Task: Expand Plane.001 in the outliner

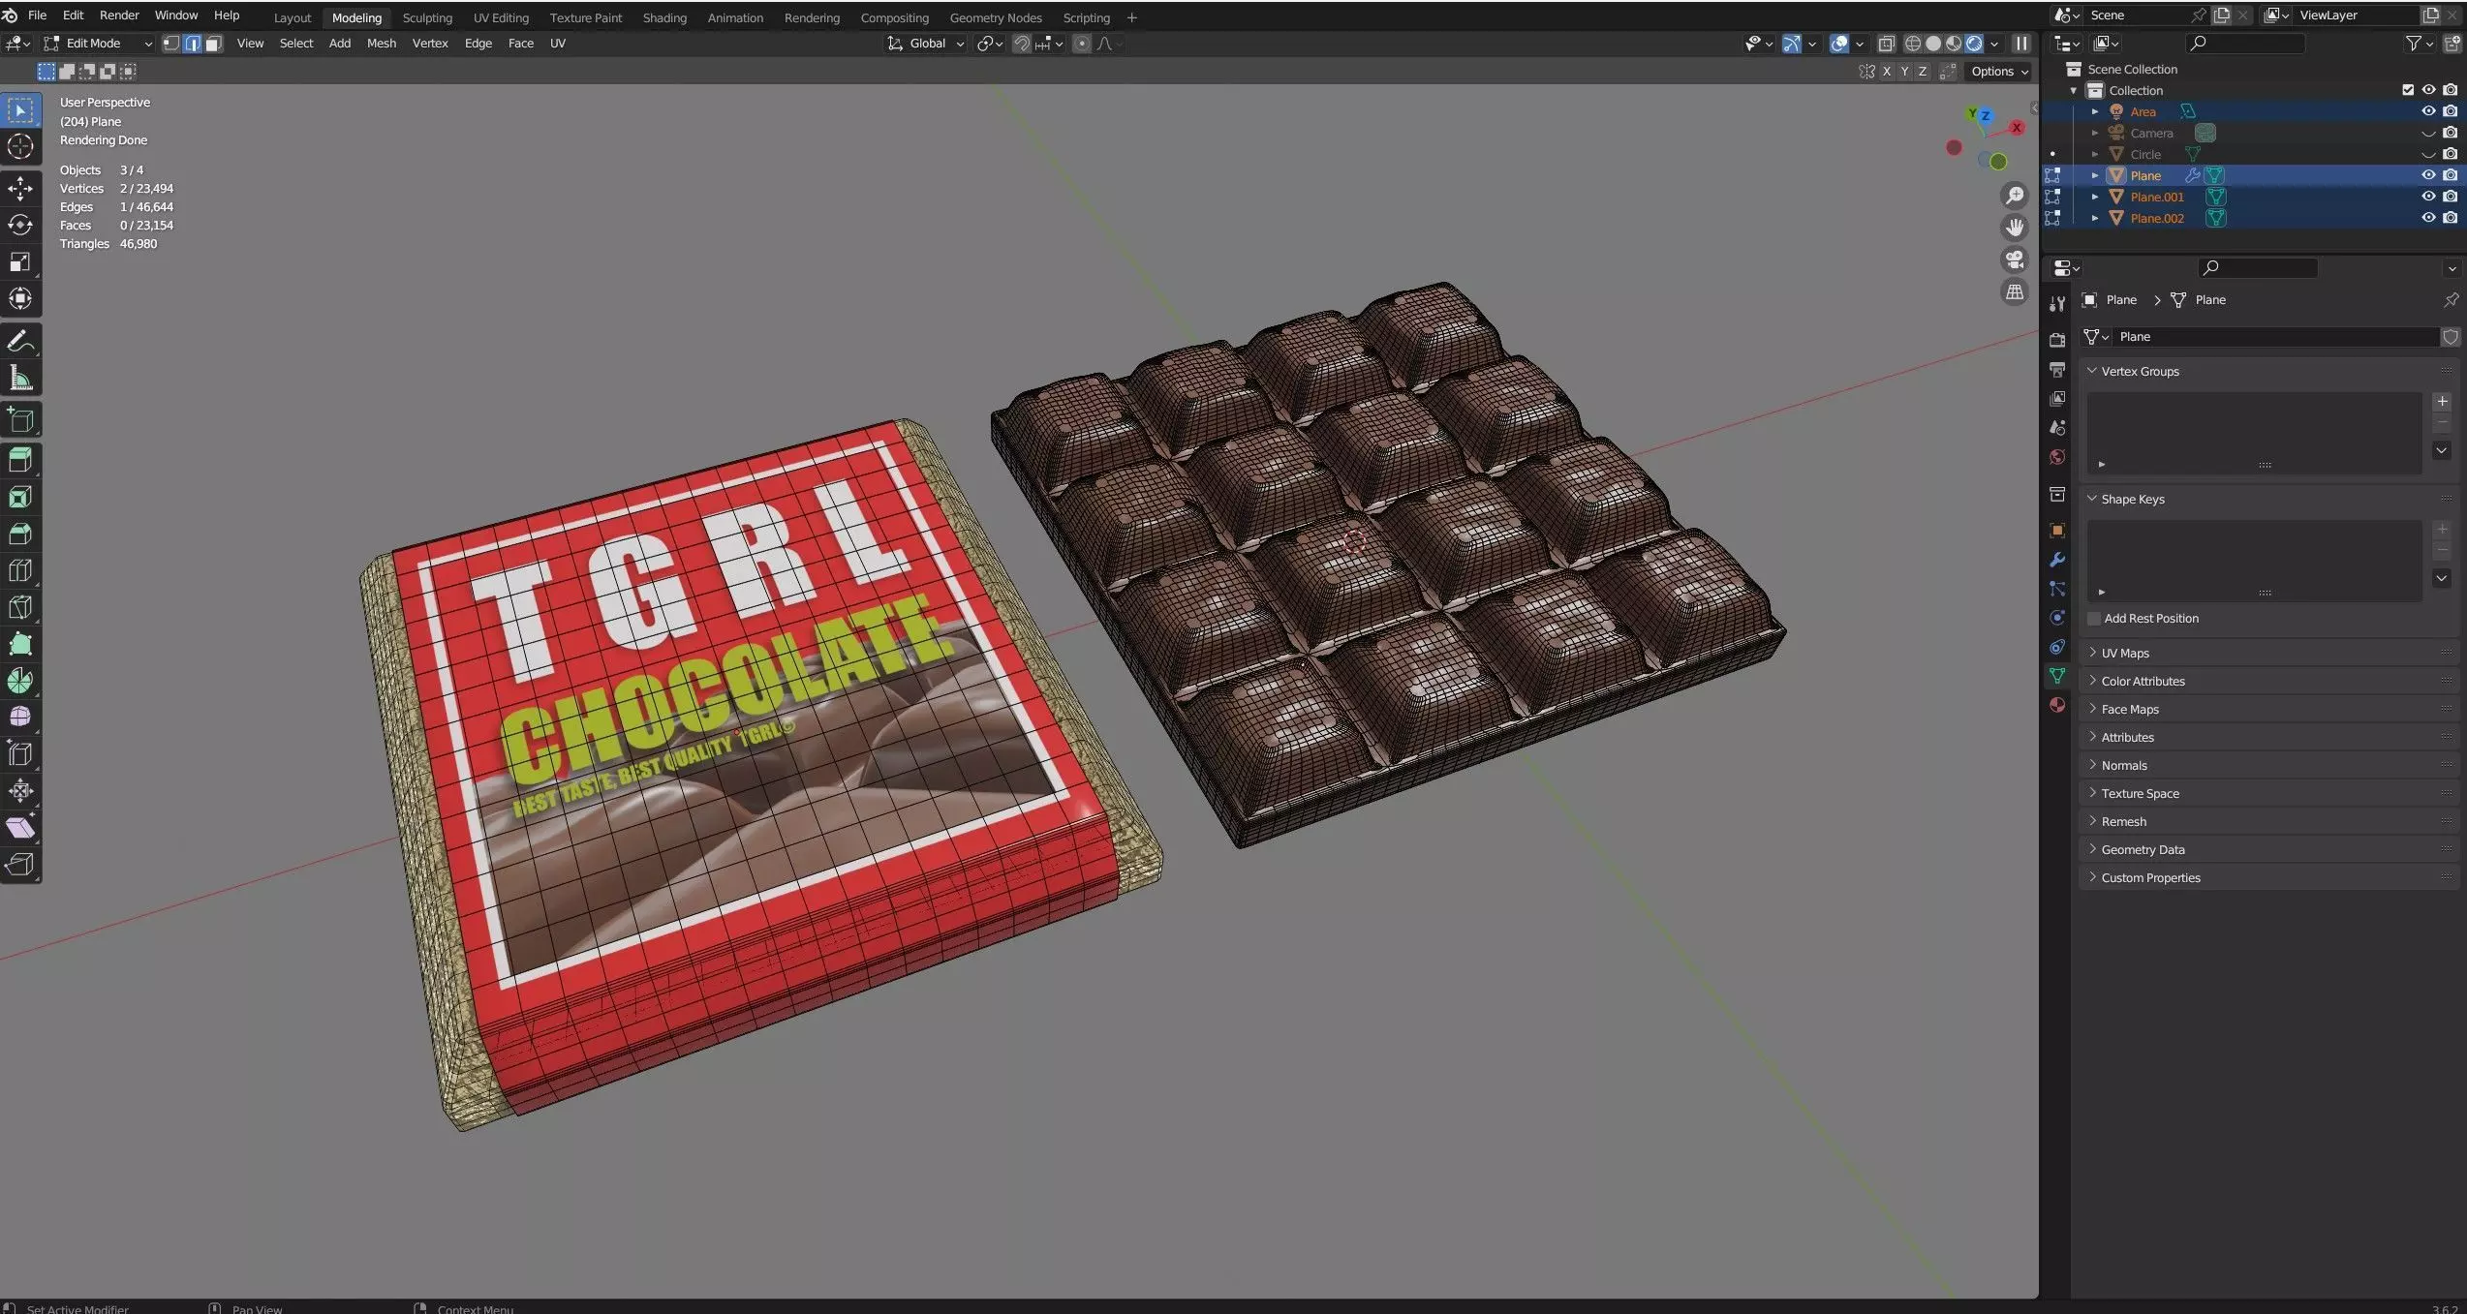Action: pyautogui.click(x=2095, y=197)
